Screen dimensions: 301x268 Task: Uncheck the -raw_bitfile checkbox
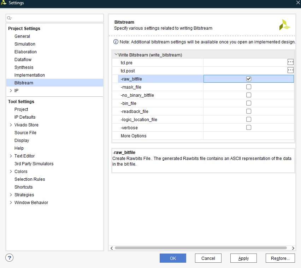[249, 79]
